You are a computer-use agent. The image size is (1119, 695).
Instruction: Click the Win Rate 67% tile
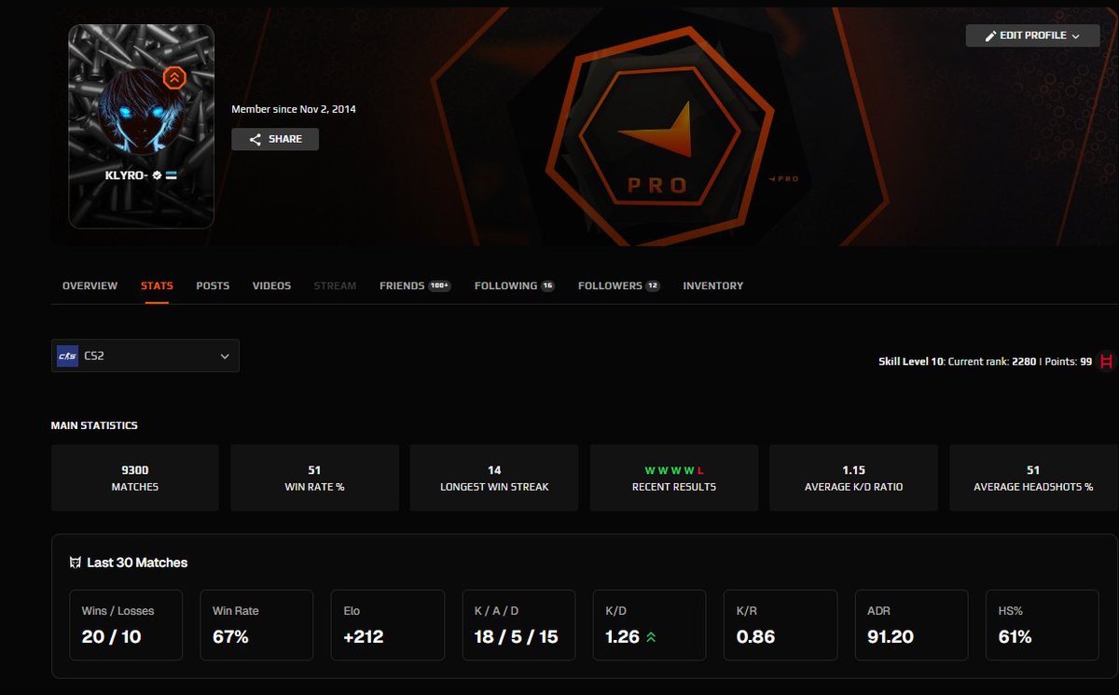pyautogui.click(x=256, y=624)
